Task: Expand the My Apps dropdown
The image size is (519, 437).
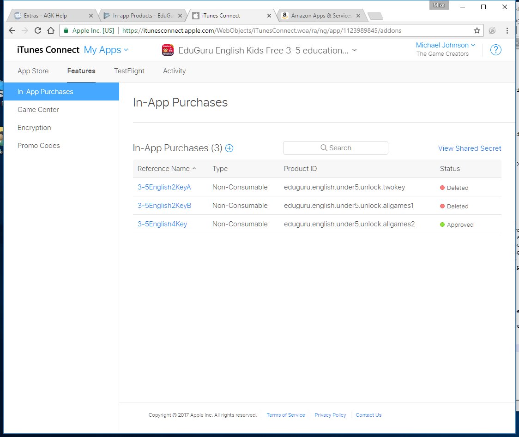Action: coord(106,50)
